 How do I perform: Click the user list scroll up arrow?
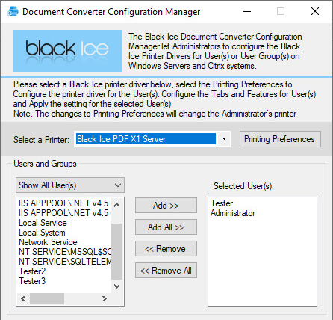tap(116, 205)
